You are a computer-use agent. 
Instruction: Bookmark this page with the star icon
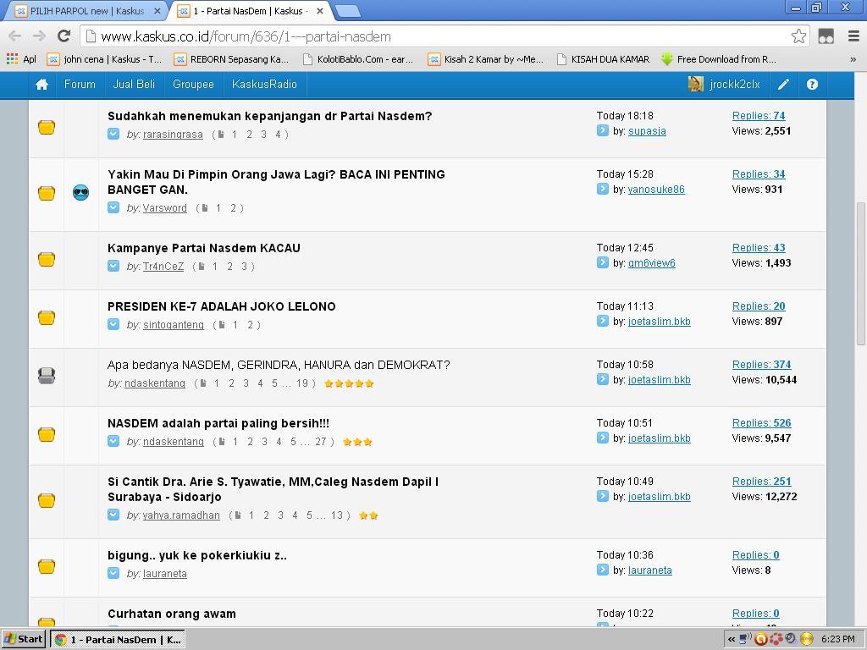coord(798,36)
